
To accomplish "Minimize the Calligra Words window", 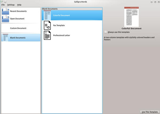I will pyautogui.click(x=151, y=2).
